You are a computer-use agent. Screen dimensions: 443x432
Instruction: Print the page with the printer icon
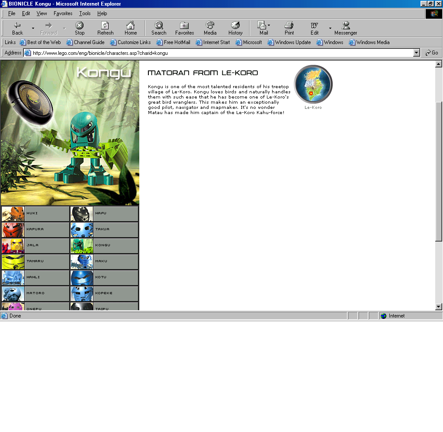(x=289, y=25)
